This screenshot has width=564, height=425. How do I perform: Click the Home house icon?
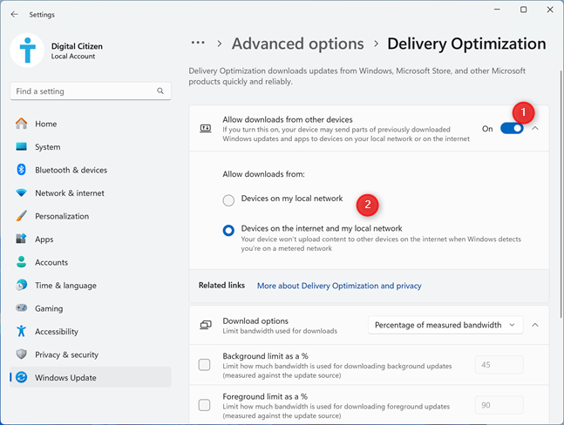click(x=21, y=124)
